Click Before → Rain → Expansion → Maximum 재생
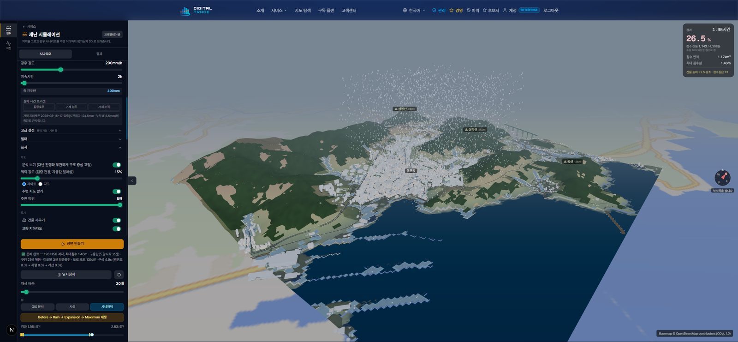Viewport: 738px width, 342px height. [x=72, y=318]
